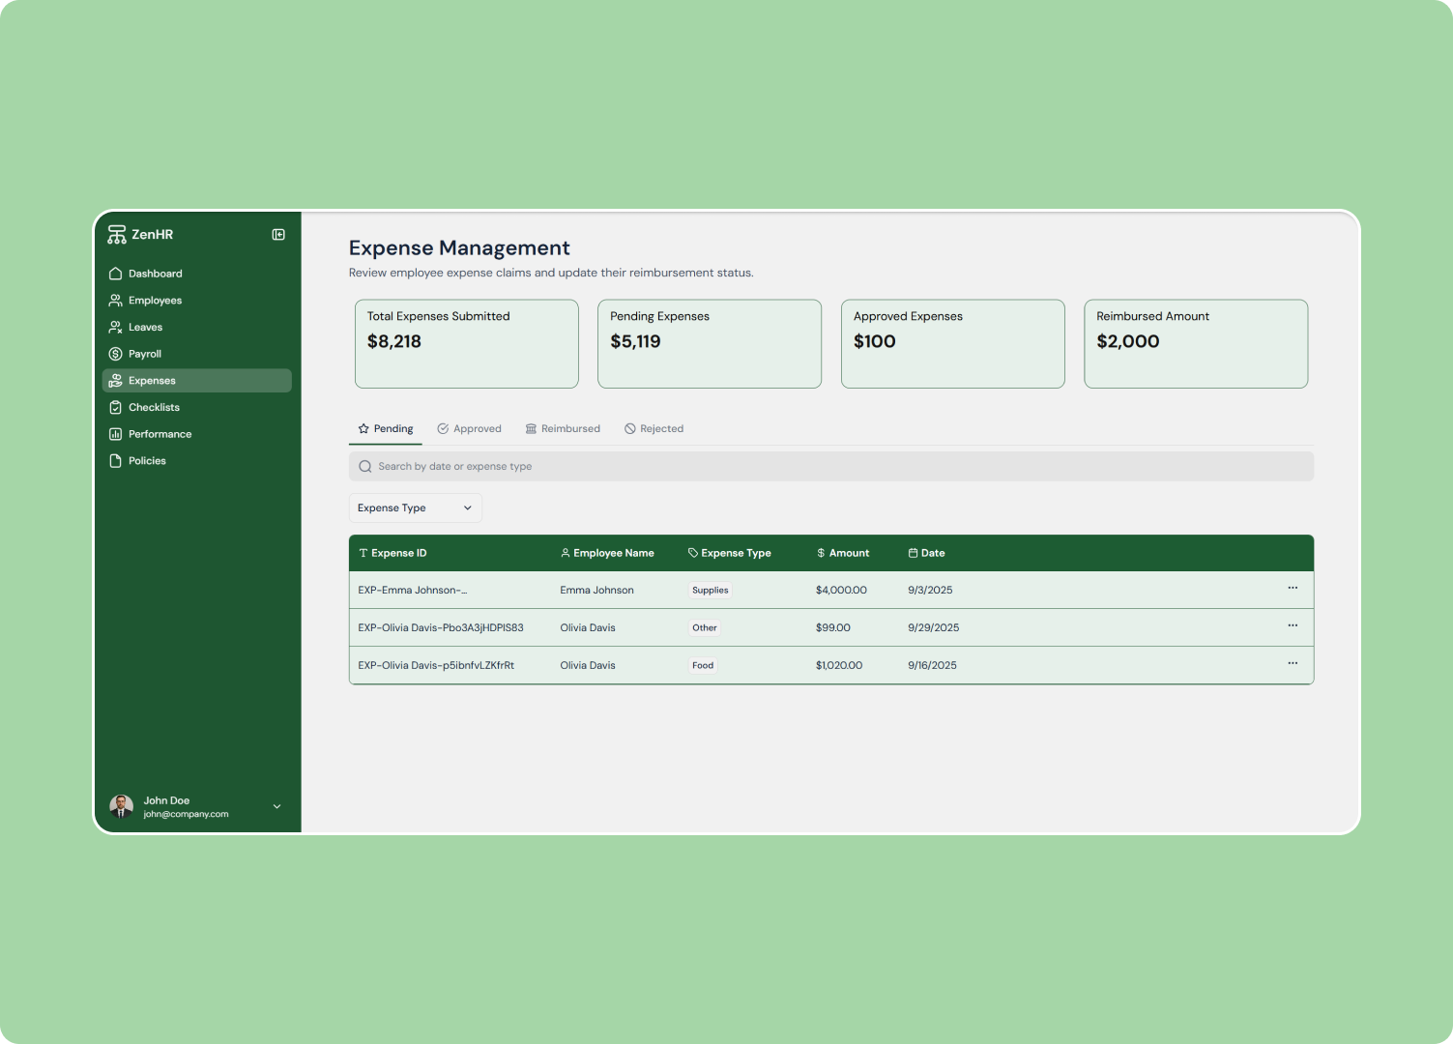Open actions menu for the $99.00 expense
This screenshot has height=1044, width=1453.
tap(1293, 625)
